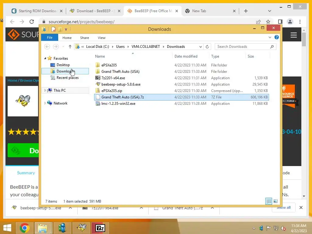Switch to the View ribbon tab

101,37
